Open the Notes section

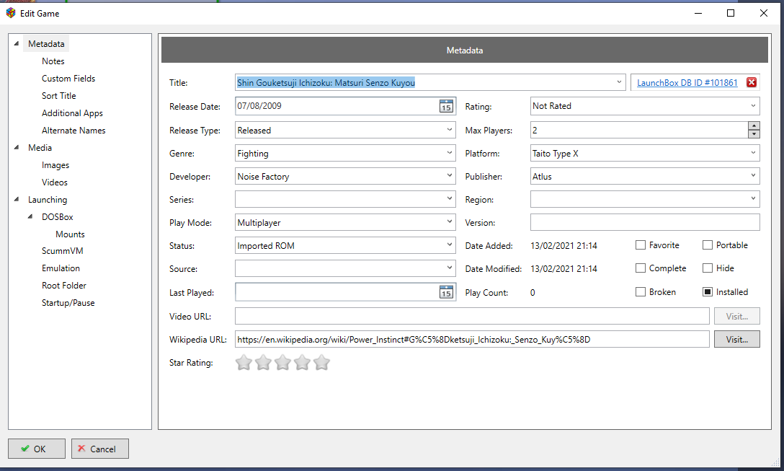53,61
